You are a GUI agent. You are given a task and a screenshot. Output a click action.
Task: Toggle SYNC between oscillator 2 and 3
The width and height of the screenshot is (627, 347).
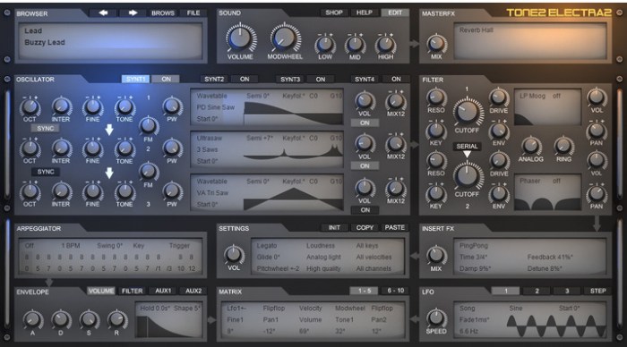pyautogui.click(x=46, y=172)
